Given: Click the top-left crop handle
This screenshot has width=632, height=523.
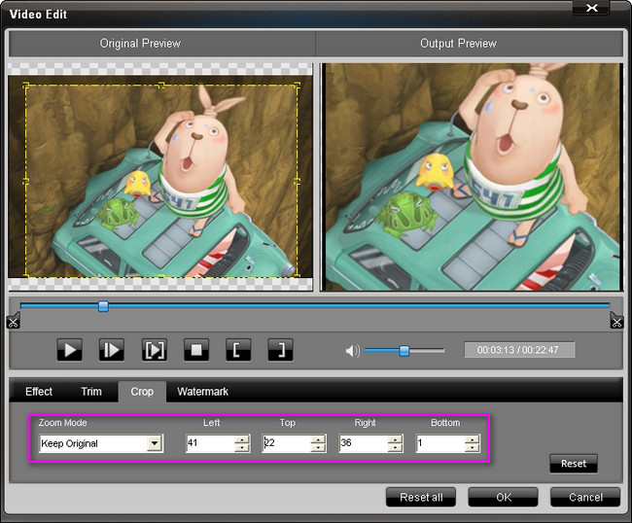Looking at the screenshot, I should click(x=26, y=86).
